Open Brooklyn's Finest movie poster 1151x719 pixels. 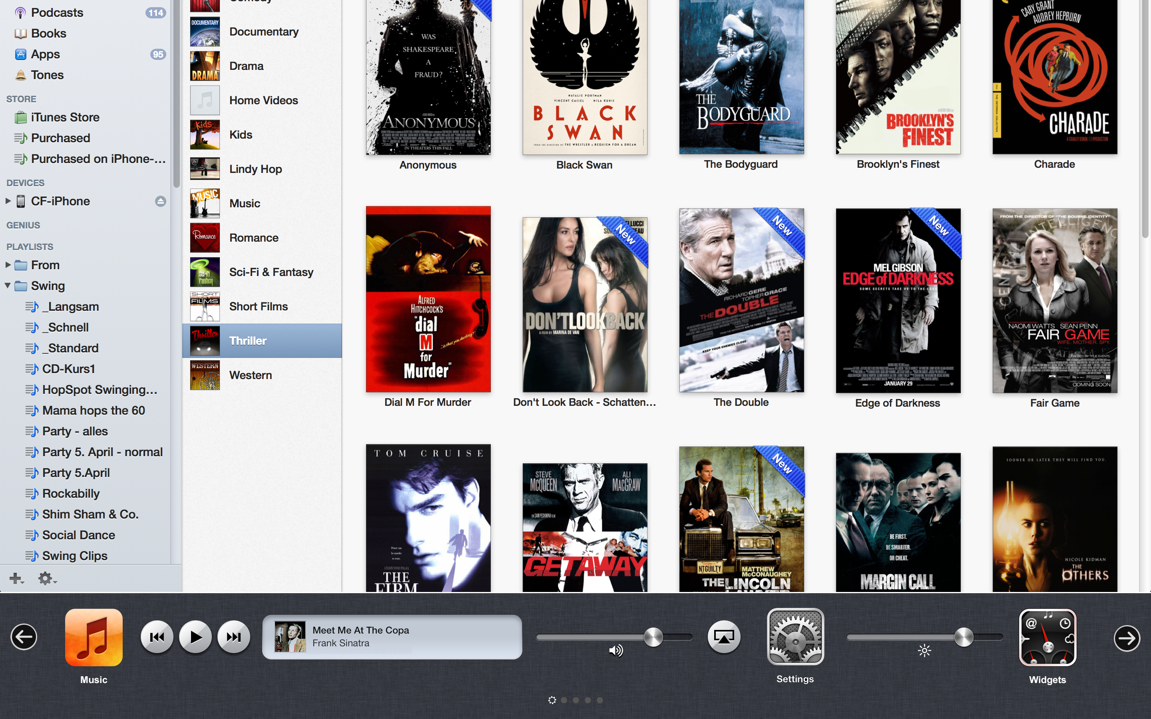click(x=898, y=77)
